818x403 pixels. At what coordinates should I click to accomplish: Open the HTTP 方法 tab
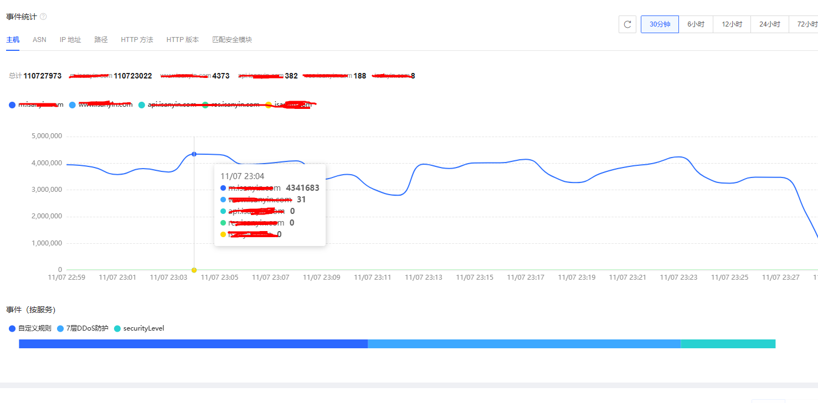tap(137, 40)
